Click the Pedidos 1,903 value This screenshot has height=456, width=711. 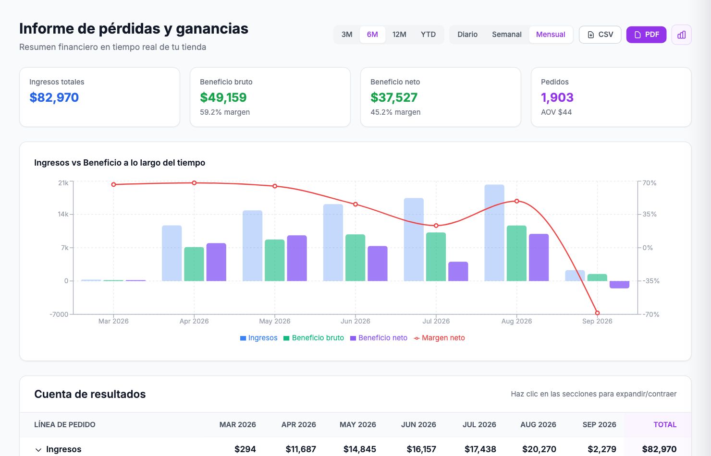pyautogui.click(x=557, y=97)
